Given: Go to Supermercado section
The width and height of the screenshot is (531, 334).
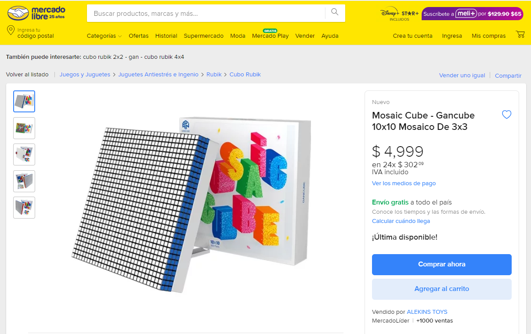Looking at the screenshot, I should pos(203,36).
